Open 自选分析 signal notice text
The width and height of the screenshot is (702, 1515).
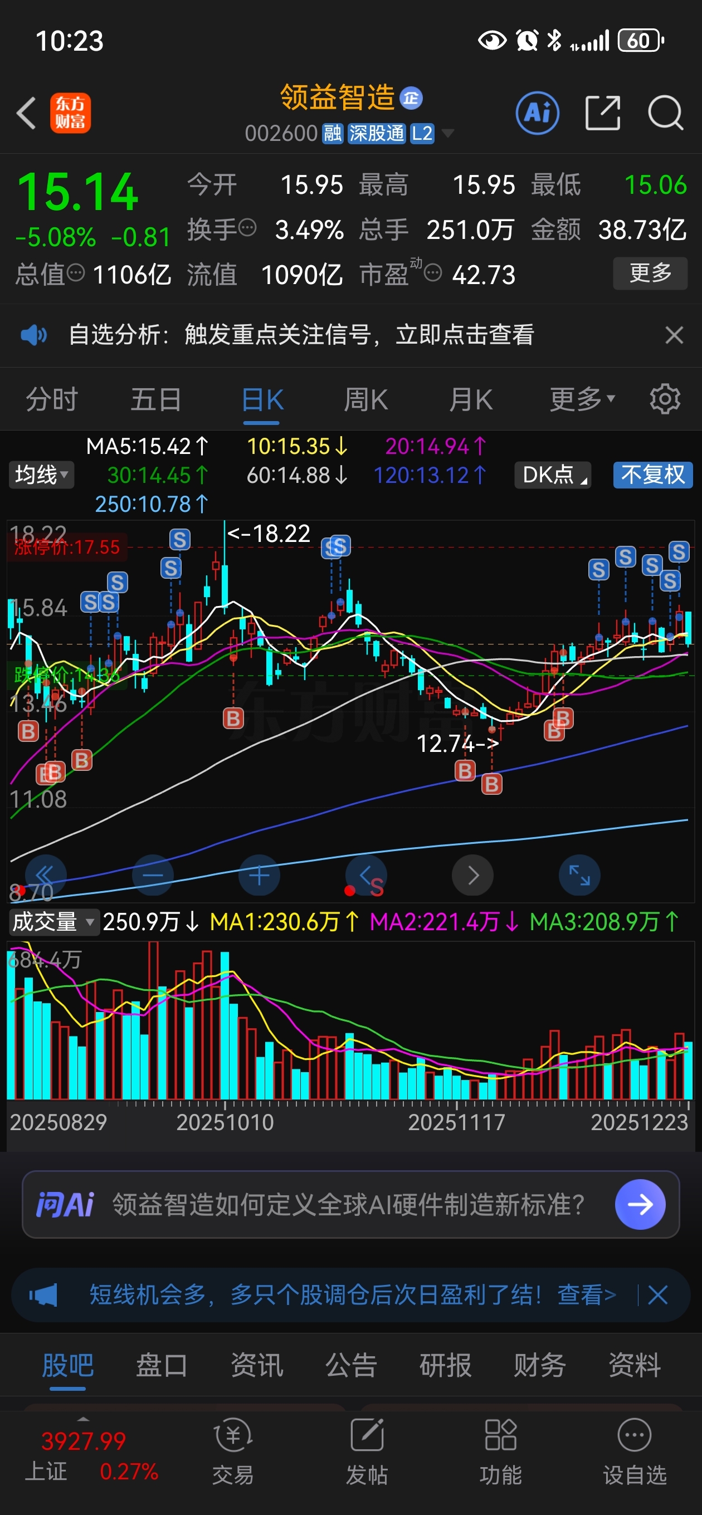pos(301,335)
